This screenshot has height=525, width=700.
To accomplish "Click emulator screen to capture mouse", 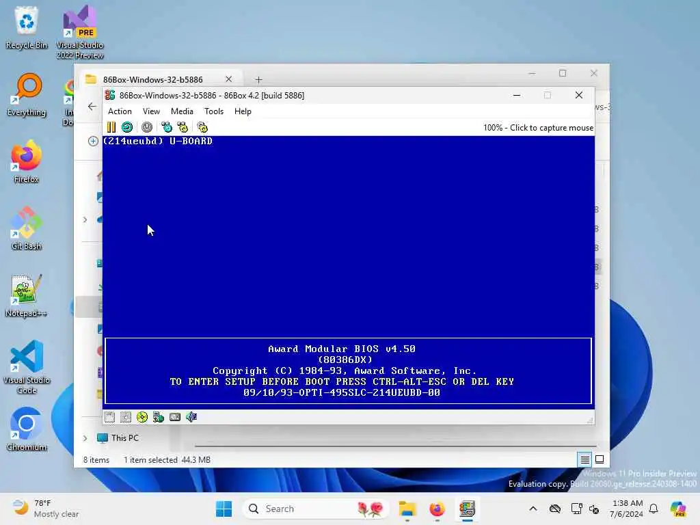I will point(348,272).
